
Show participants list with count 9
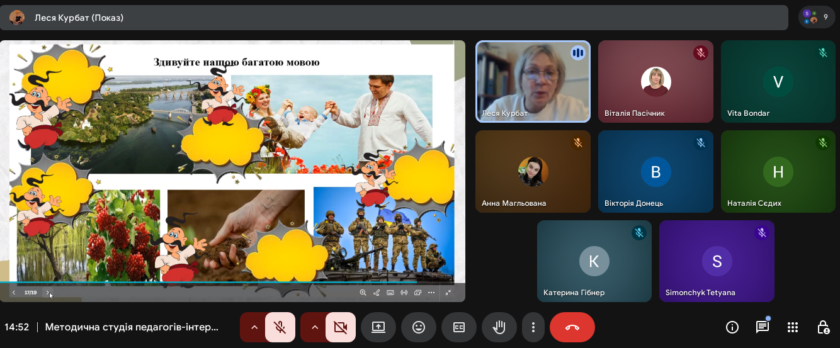(817, 17)
